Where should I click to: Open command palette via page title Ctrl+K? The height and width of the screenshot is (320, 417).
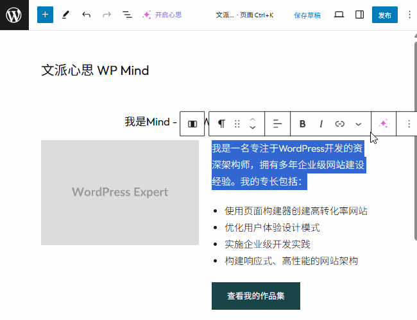244,15
